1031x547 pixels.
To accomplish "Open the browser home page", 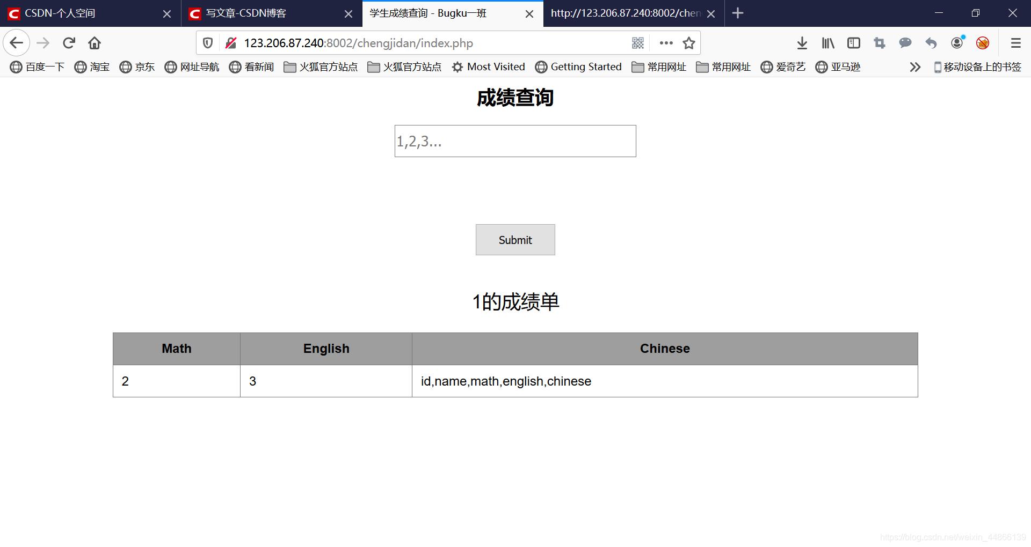I will pos(95,43).
